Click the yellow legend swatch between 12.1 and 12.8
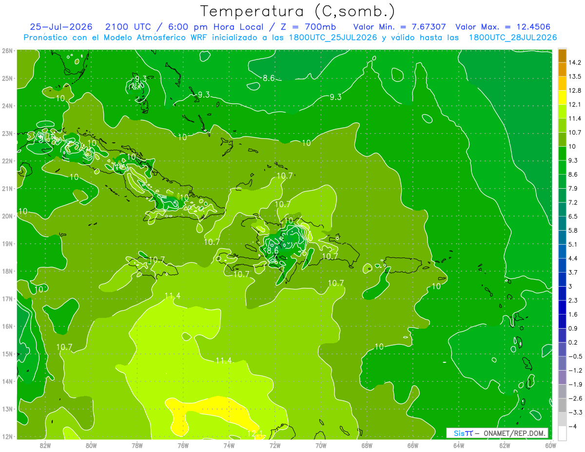This screenshot has width=585, height=452. (562, 98)
